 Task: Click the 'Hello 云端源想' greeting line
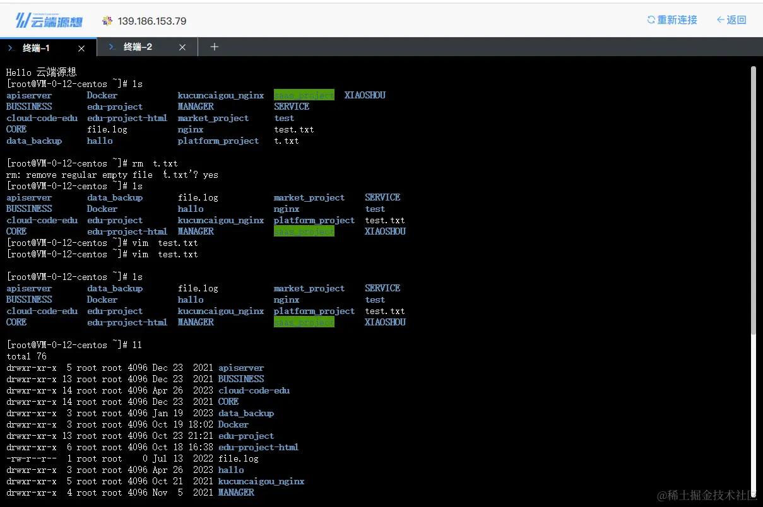click(41, 73)
